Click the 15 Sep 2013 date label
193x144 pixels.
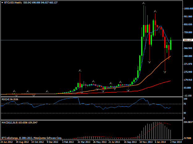[130, 142]
